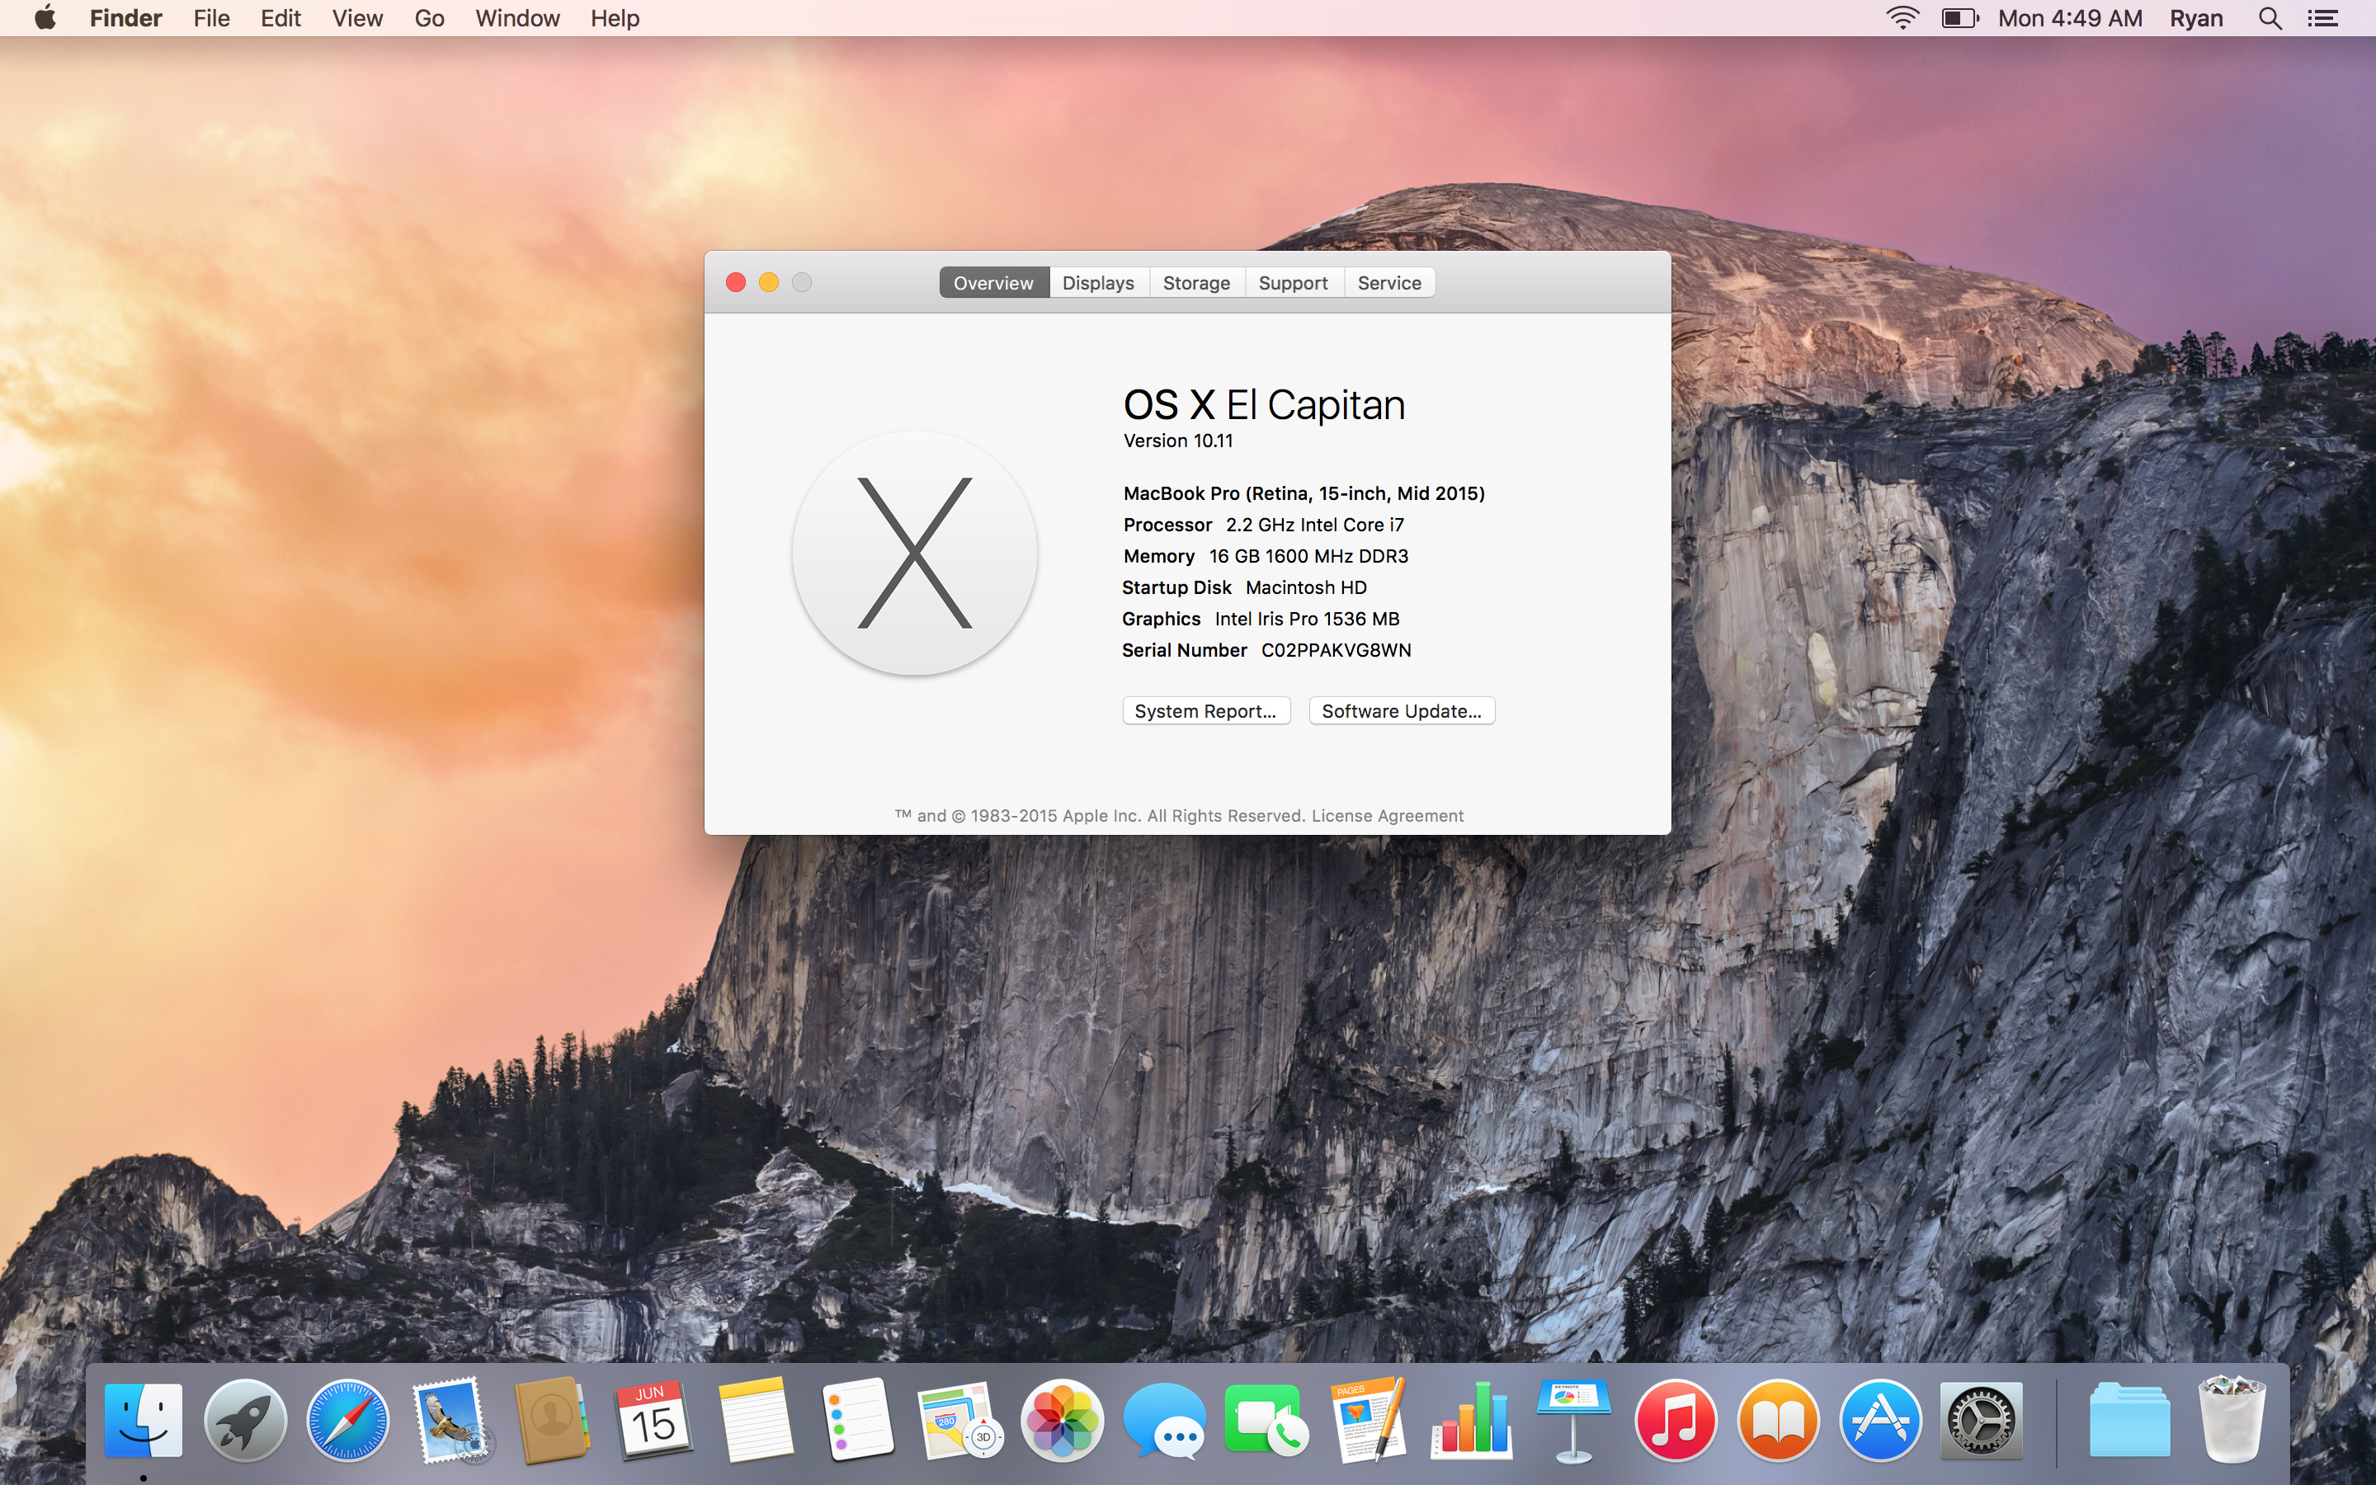Click the Displays tab in About This Mac
Image resolution: width=2376 pixels, height=1485 pixels.
tap(1096, 282)
